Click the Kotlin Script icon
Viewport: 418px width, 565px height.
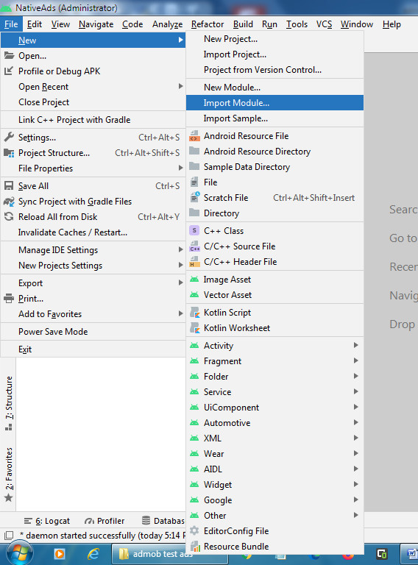(x=195, y=313)
